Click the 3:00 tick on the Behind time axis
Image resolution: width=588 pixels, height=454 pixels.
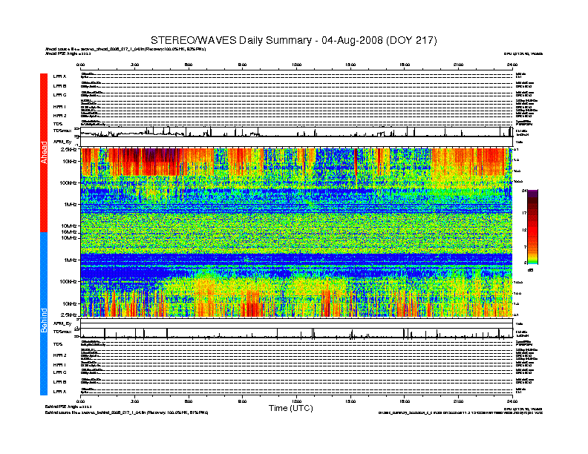click(134, 401)
